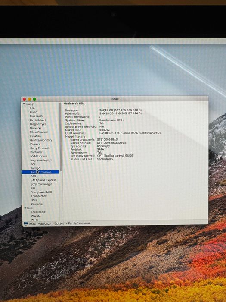Click GPT (Tablica partycji GUID) value
This screenshot has width=226, height=302.
(115, 156)
